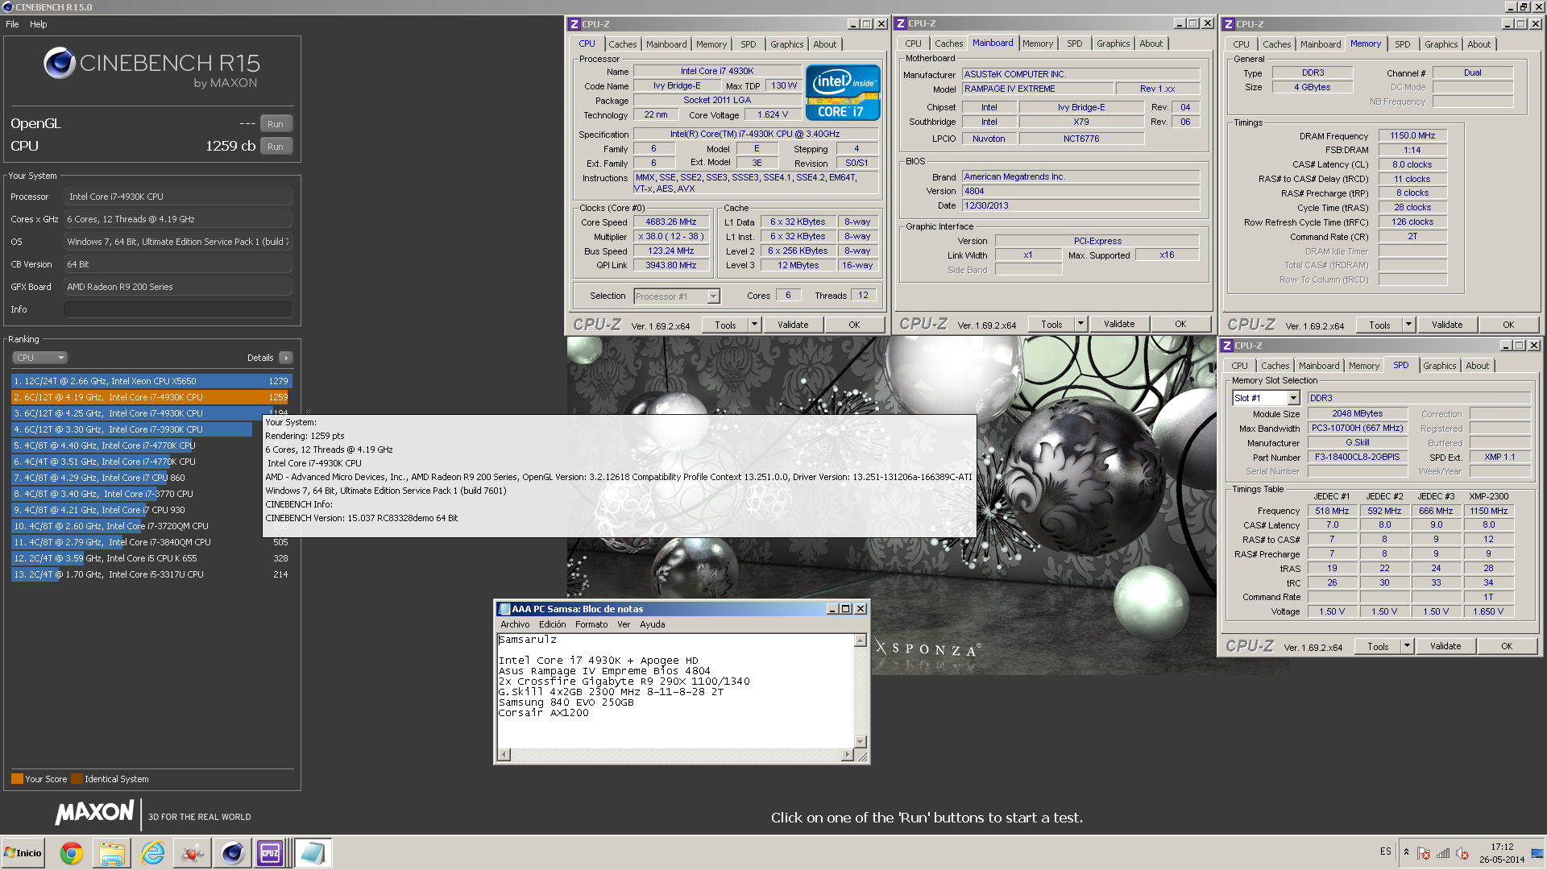Click DRAM Frequency value 1150.0 MHz
This screenshot has height=870, width=1547.
pos(1412,136)
